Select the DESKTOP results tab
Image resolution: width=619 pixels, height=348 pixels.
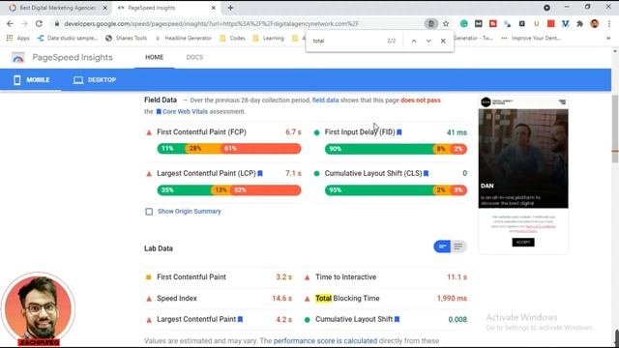click(95, 79)
